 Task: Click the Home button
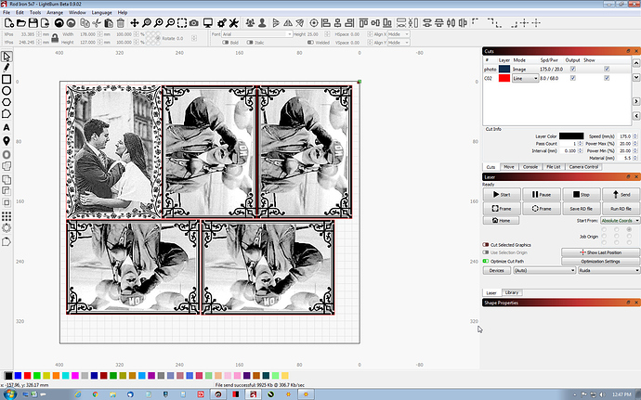click(x=502, y=221)
